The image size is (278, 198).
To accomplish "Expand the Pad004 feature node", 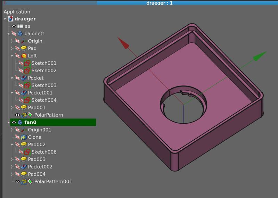I will point(12,174).
